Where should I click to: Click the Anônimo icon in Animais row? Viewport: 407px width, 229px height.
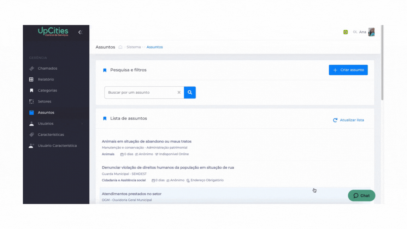[136, 154]
